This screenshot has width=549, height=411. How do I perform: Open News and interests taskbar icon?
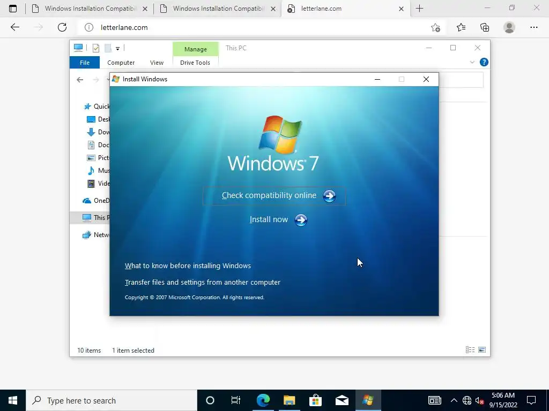[434, 400]
